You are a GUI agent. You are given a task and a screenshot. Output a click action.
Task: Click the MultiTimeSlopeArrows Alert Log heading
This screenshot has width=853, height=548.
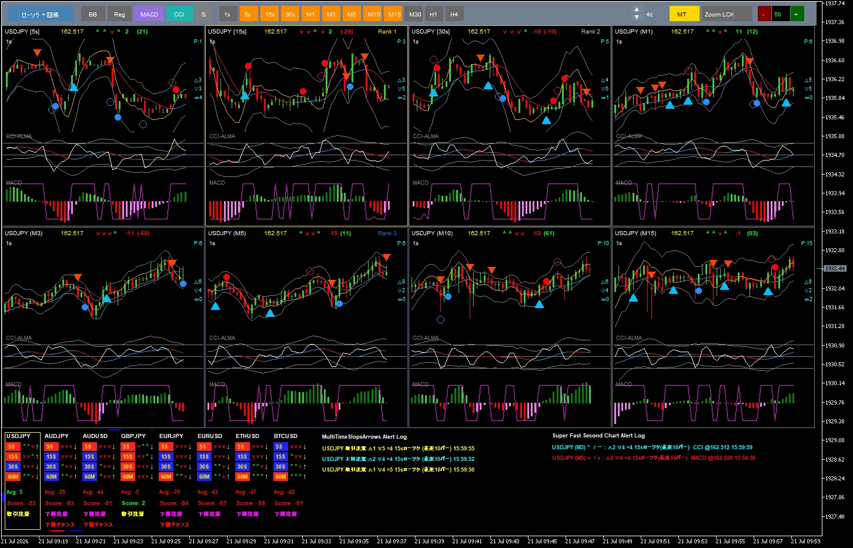pos(364,437)
